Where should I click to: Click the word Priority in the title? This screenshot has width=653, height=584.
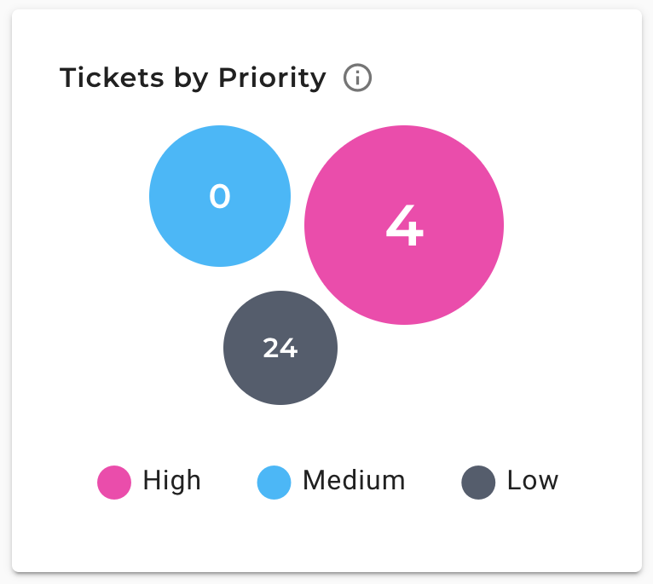(x=272, y=78)
